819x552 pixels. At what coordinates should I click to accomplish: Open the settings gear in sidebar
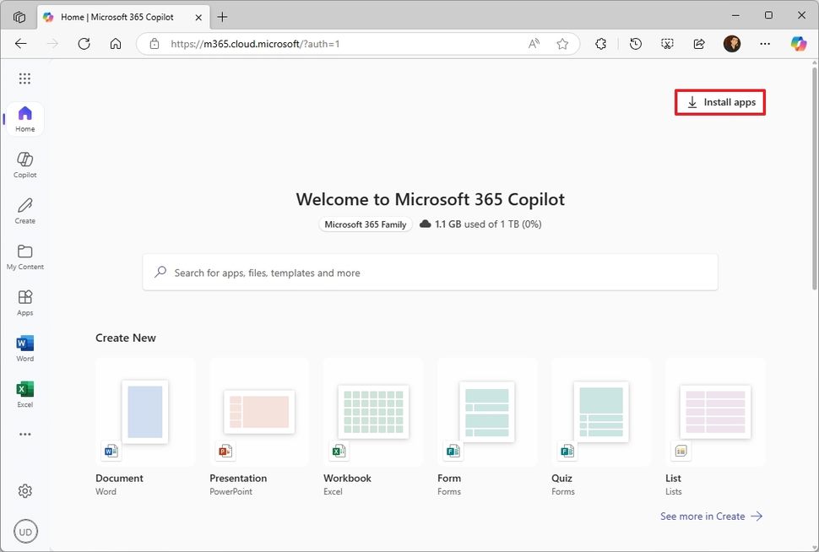point(25,491)
